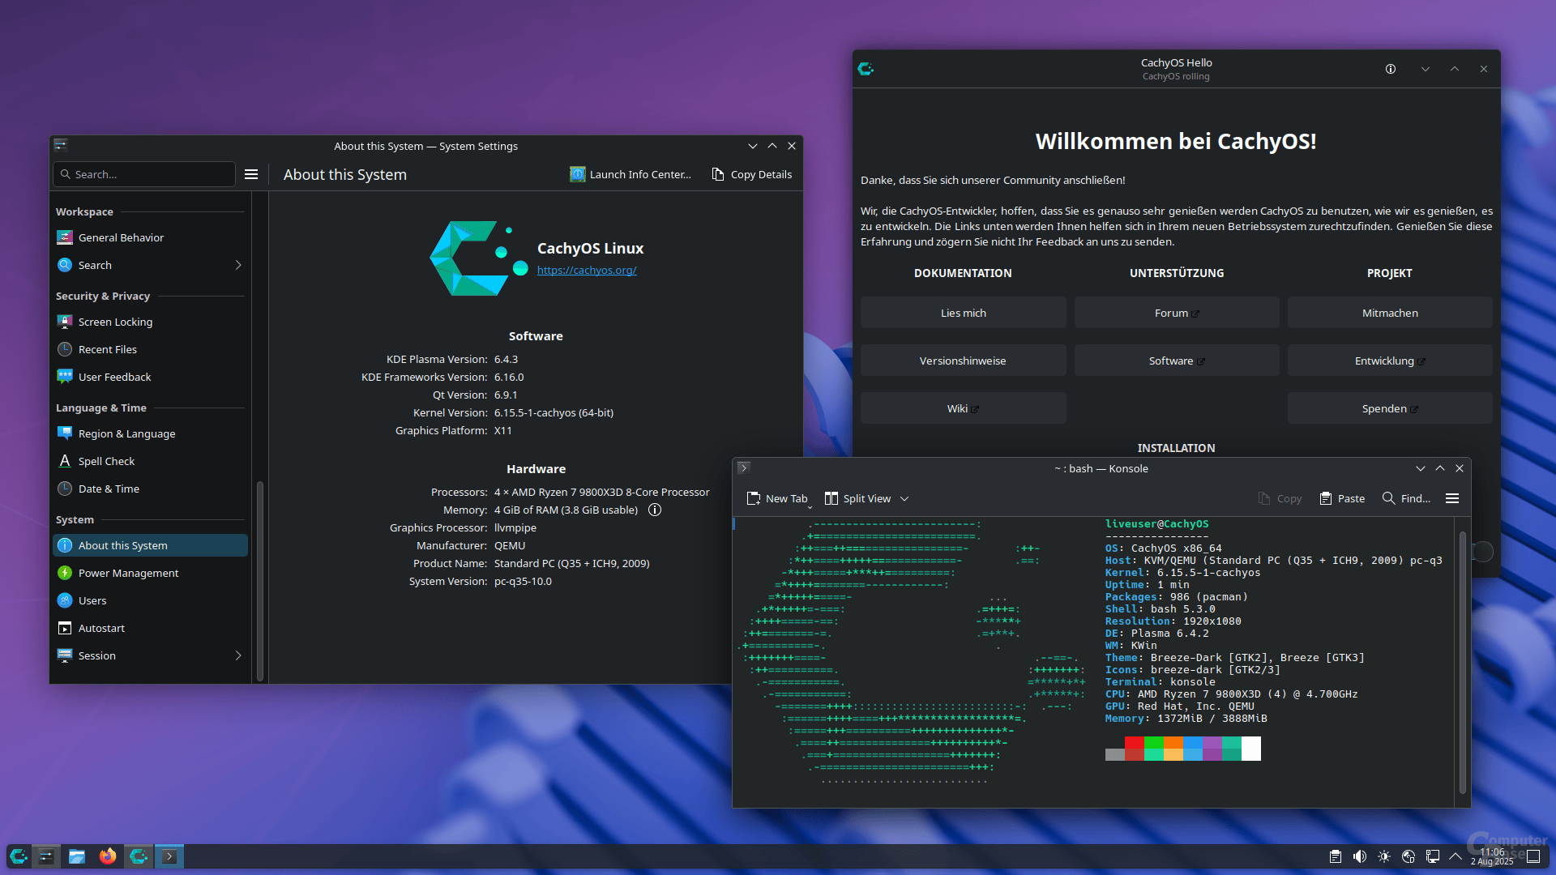Open the Konsole hamburger menu icon
The image size is (1556, 875).
tap(1452, 498)
